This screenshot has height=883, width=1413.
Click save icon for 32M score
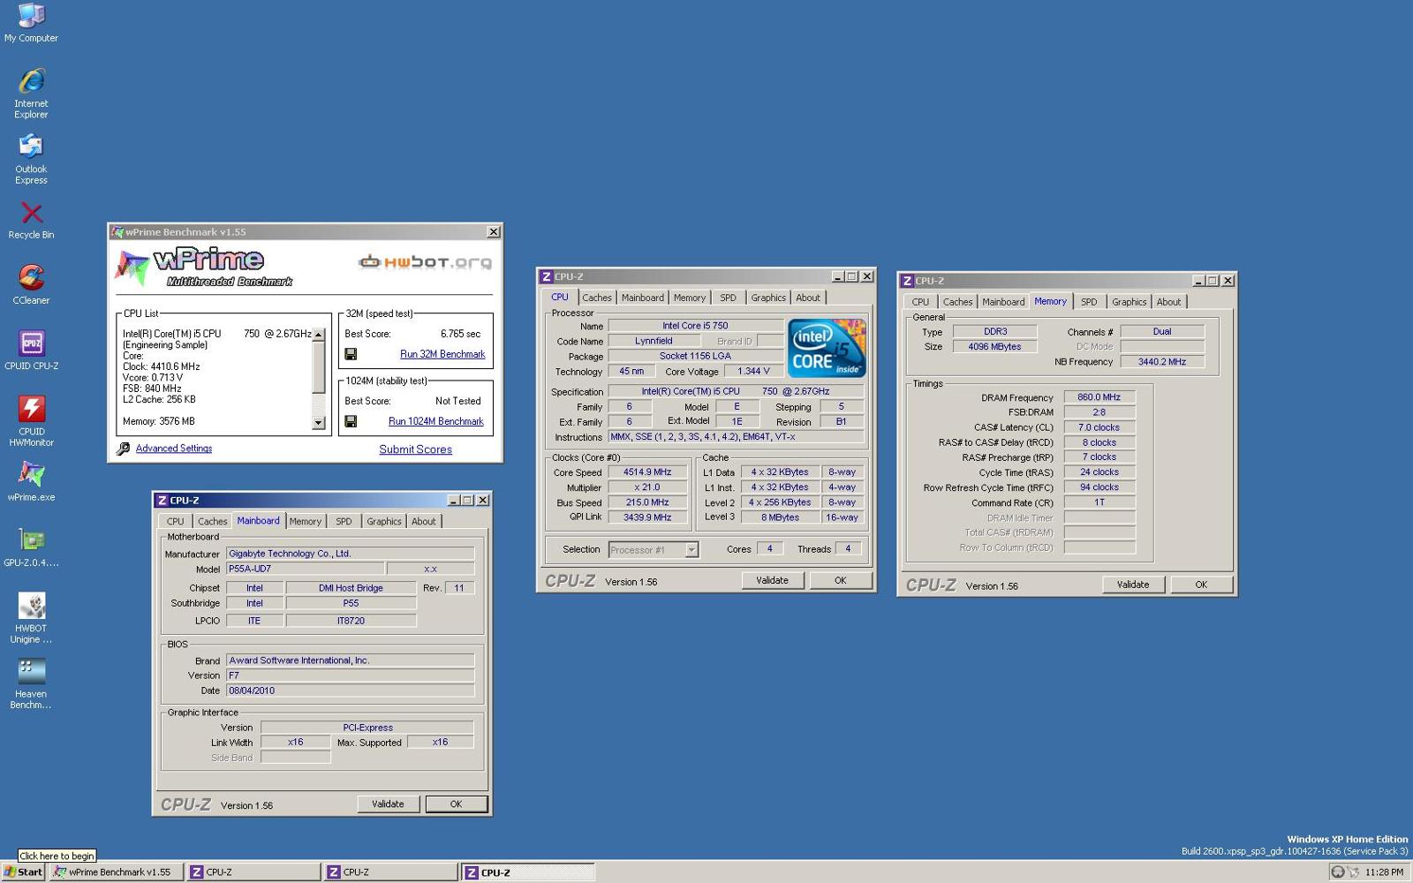(x=351, y=354)
